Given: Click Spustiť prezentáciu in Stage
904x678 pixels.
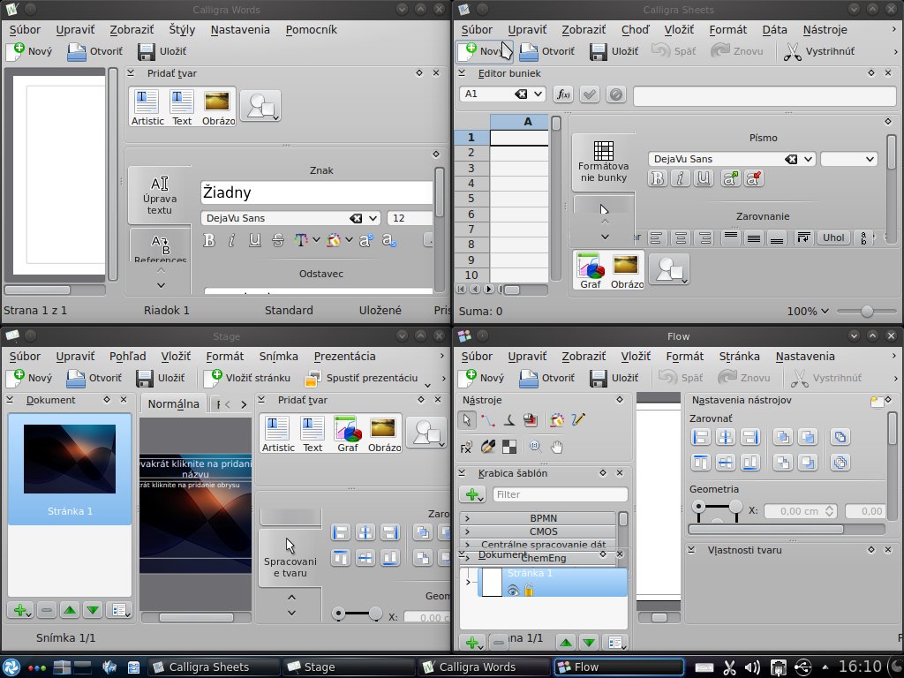Looking at the screenshot, I should pyautogui.click(x=362, y=378).
